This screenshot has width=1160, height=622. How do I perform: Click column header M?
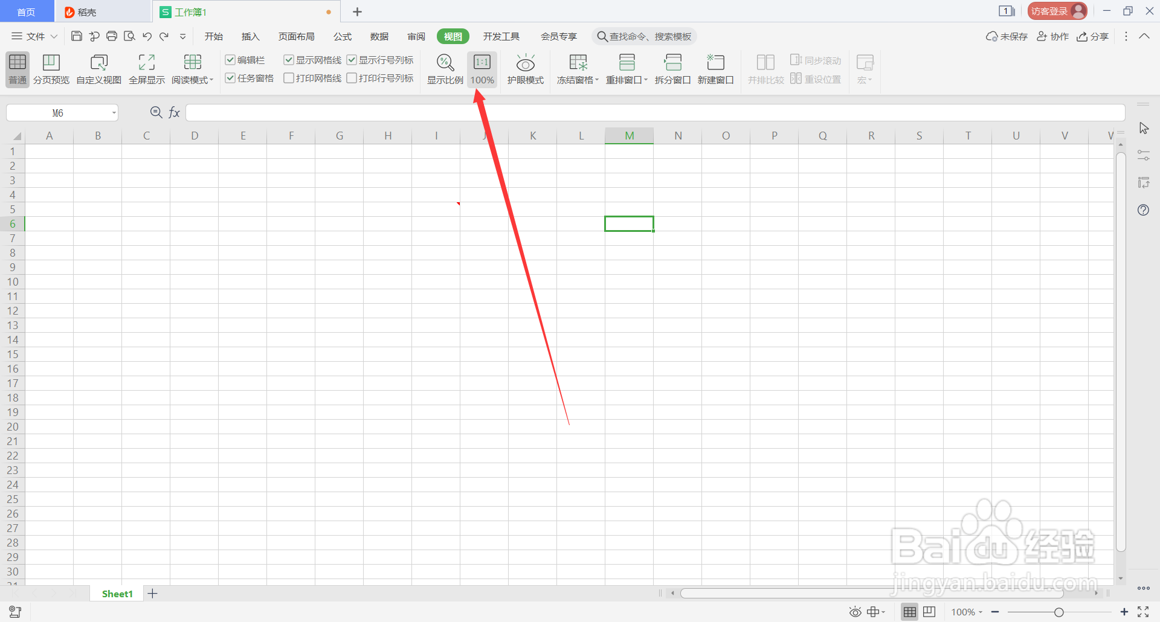click(x=629, y=136)
